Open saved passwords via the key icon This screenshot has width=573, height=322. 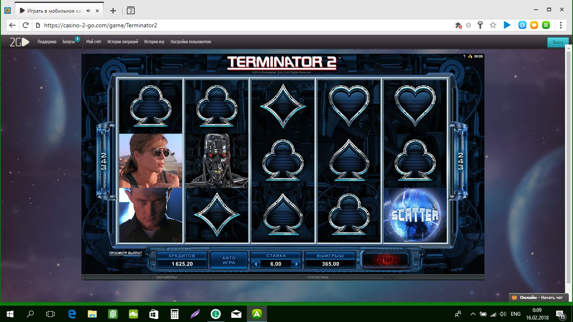(x=481, y=25)
